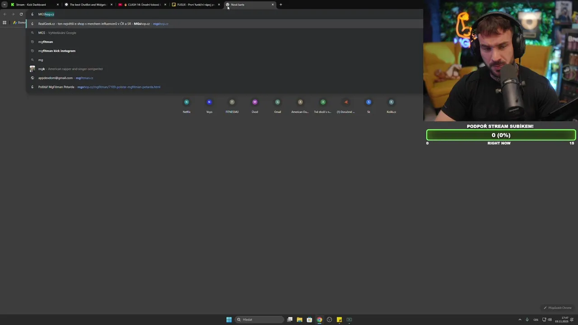Select mgk American rapper suggestion
Image resolution: width=578 pixels, height=325 pixels.
224,69
